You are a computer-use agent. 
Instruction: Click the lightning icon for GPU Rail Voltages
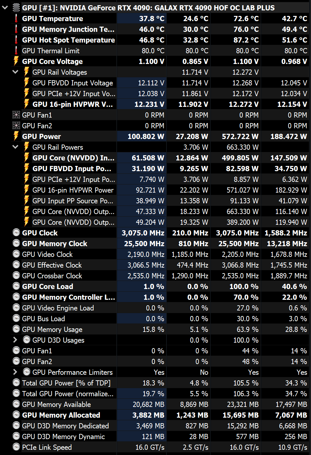tap(27, 72)
